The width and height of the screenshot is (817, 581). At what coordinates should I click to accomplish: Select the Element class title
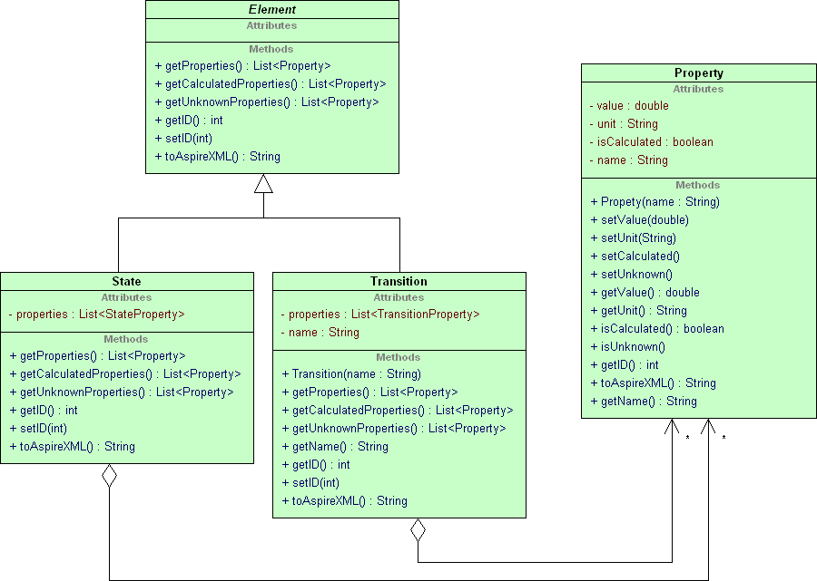tap(272, 9)
